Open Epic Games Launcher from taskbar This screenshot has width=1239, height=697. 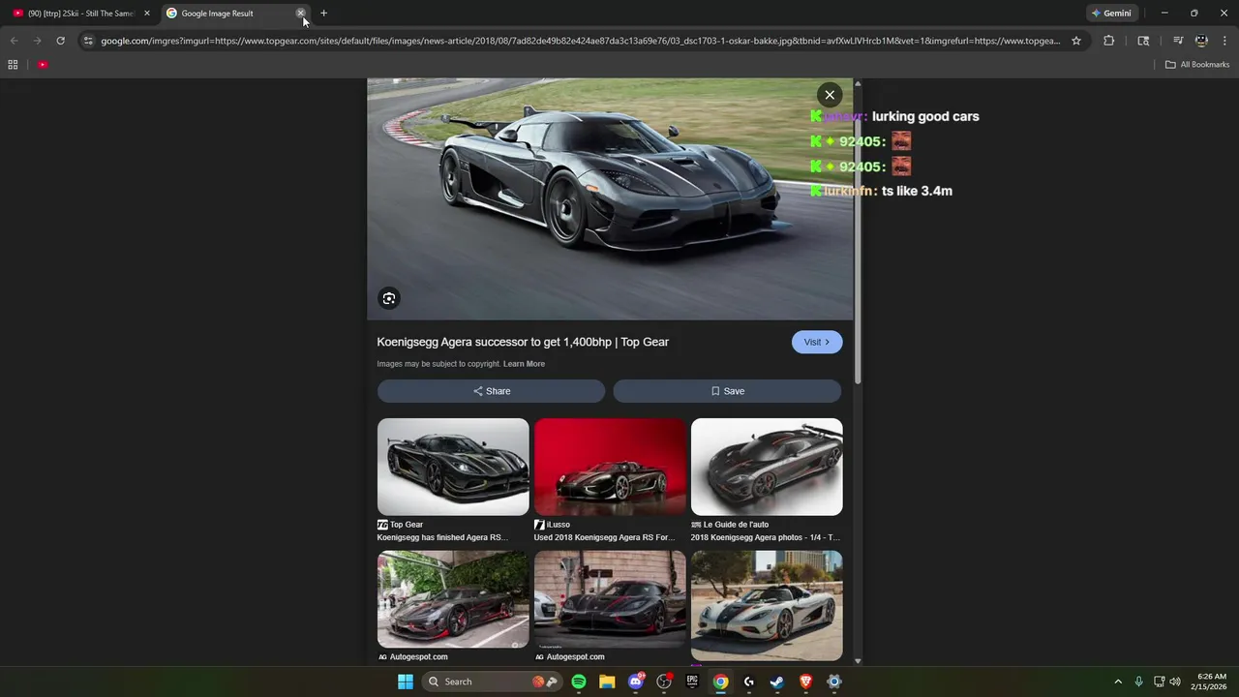[692, 682]
